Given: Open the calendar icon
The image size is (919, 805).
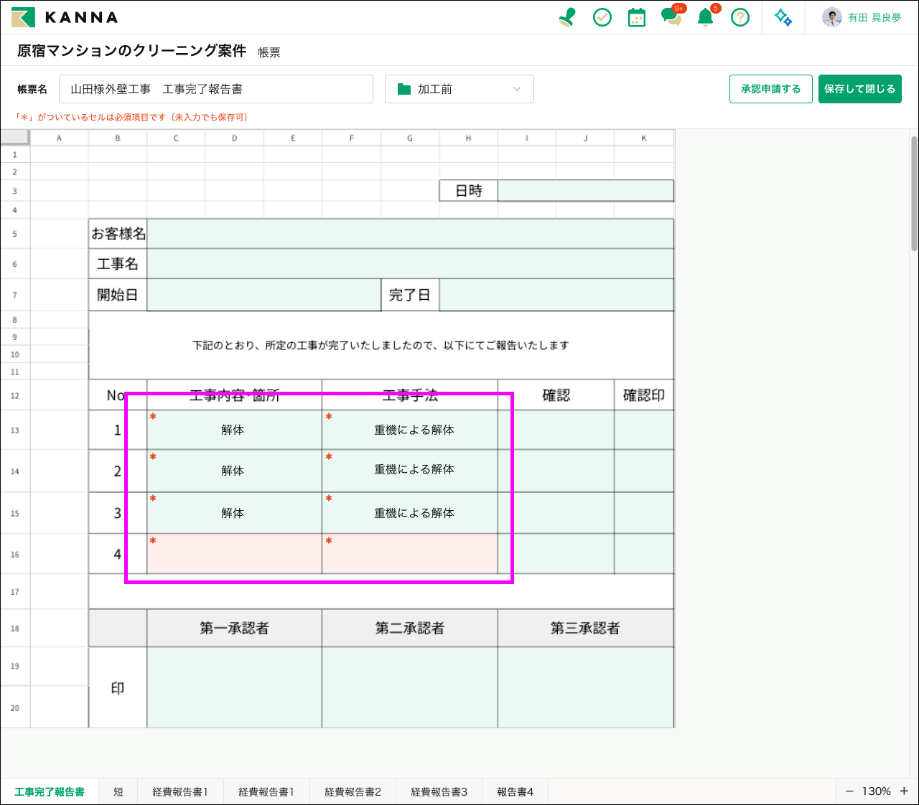Looking at the screenshot, I should coord(637,17).
